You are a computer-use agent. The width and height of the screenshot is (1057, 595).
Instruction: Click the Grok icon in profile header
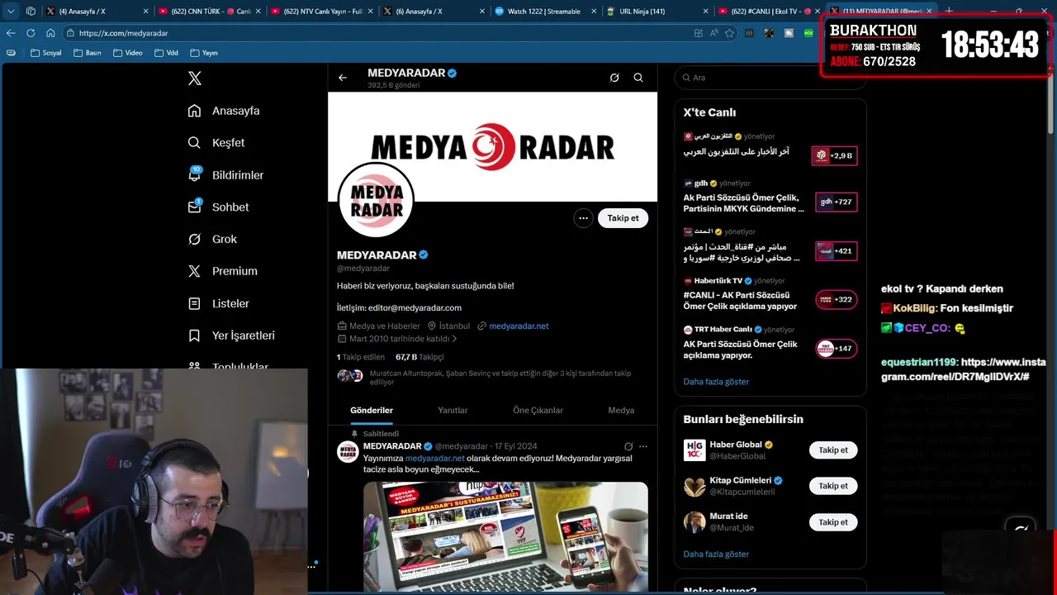(614, 78)
